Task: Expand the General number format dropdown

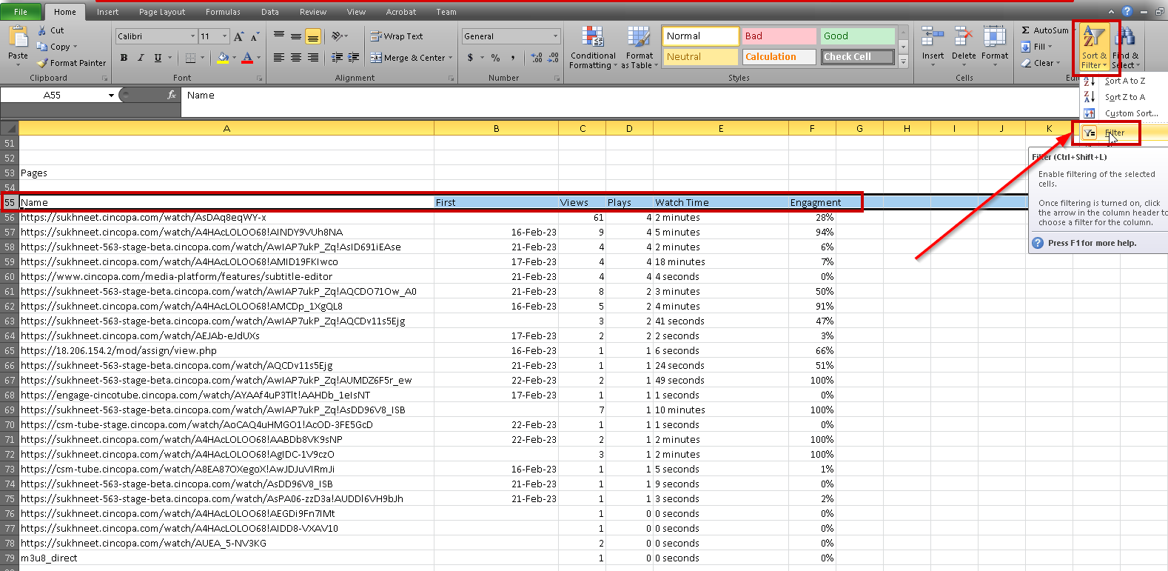Action: pos(556,36)
